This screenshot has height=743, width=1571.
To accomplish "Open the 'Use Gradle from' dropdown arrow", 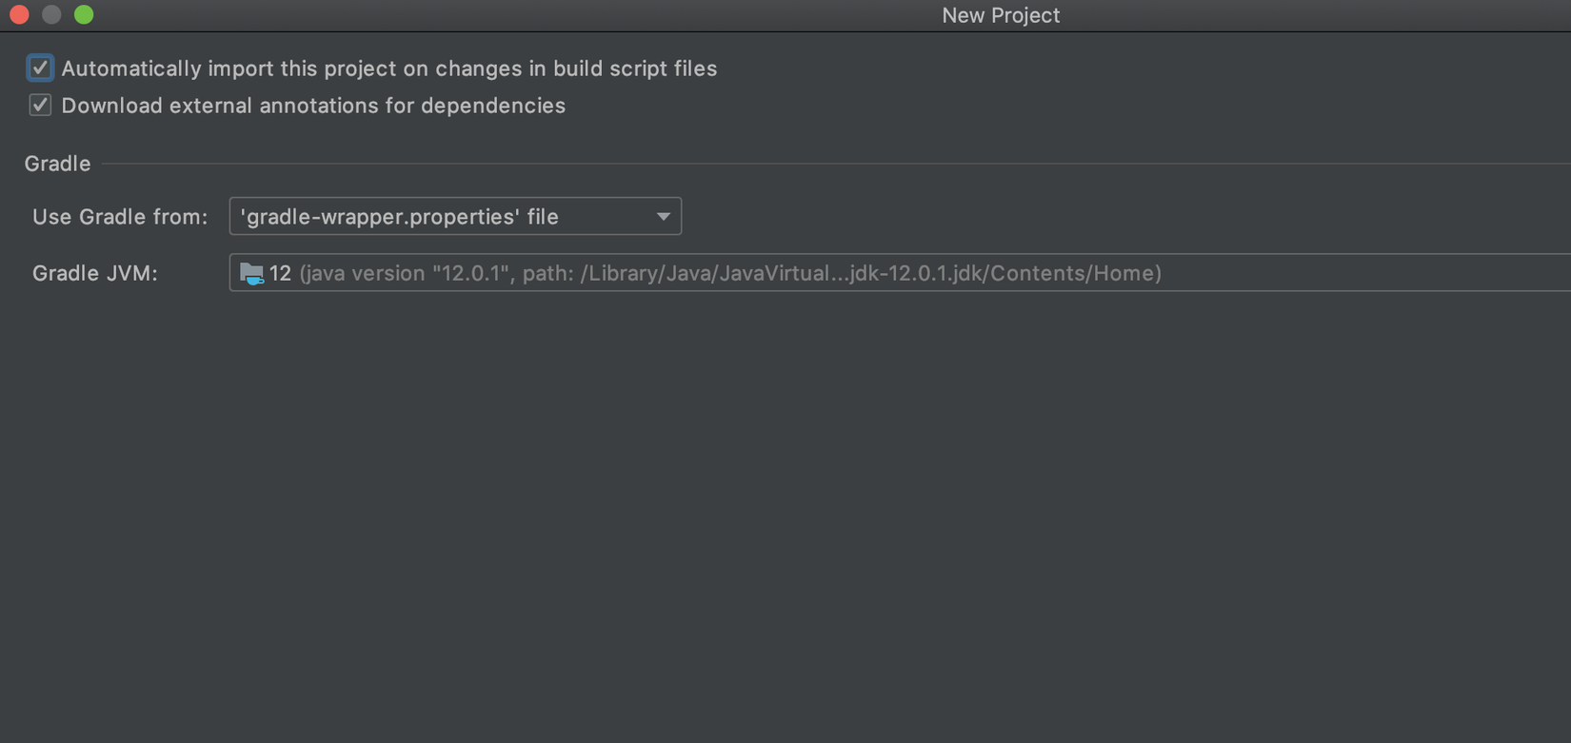I will click(663, 217).
